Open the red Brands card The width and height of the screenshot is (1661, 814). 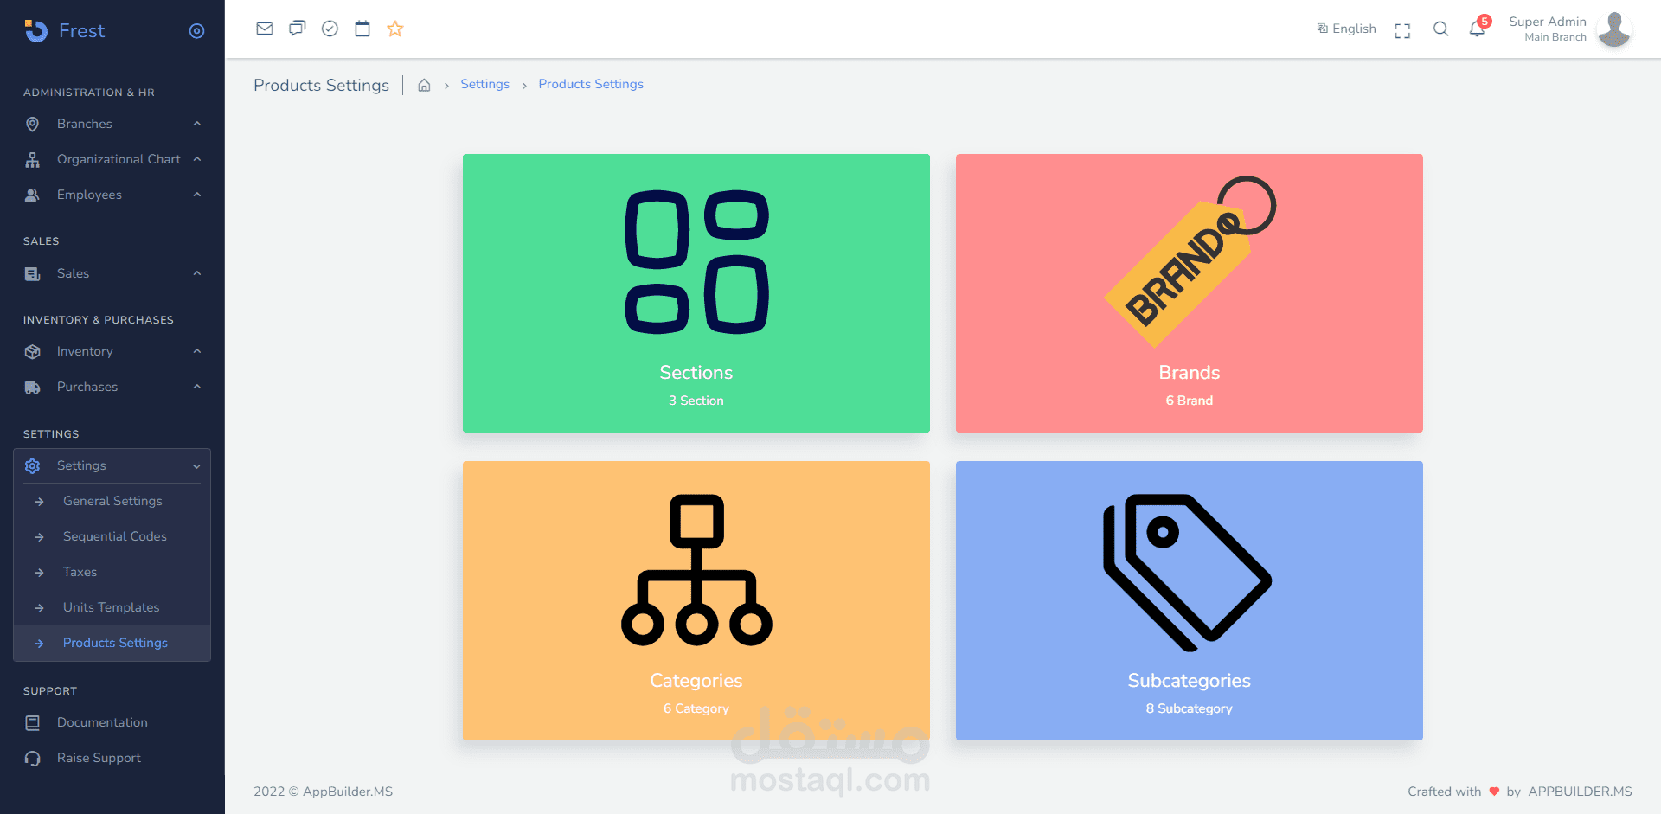click(x=1190, y=293)
